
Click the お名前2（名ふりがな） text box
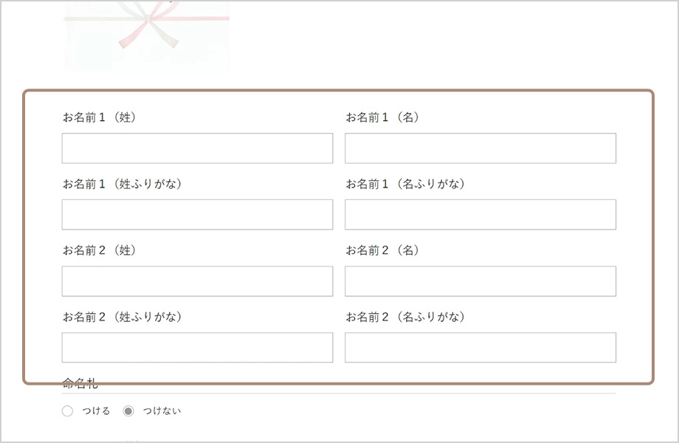480,347
